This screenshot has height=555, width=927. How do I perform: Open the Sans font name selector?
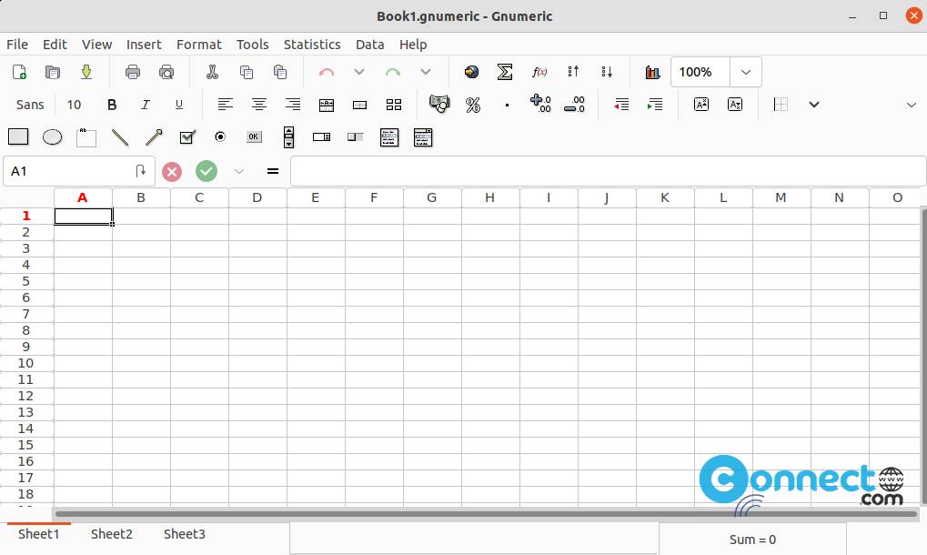pyautogui.click(x=30, y=105)
